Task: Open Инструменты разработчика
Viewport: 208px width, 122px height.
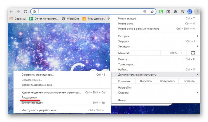Action: tap(62, 110)
